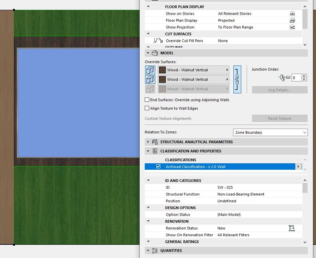Increase Junction Order with up stepper
Screen dimensions: 316x258
pyautogui.click(x=304, y=76)
